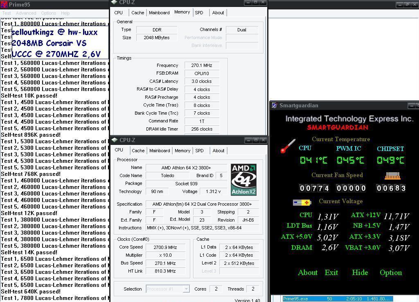This screenshot has height=302, width=419.
Task: Open the Advanced menu in Prime95
Action: (x=26, y=13)
